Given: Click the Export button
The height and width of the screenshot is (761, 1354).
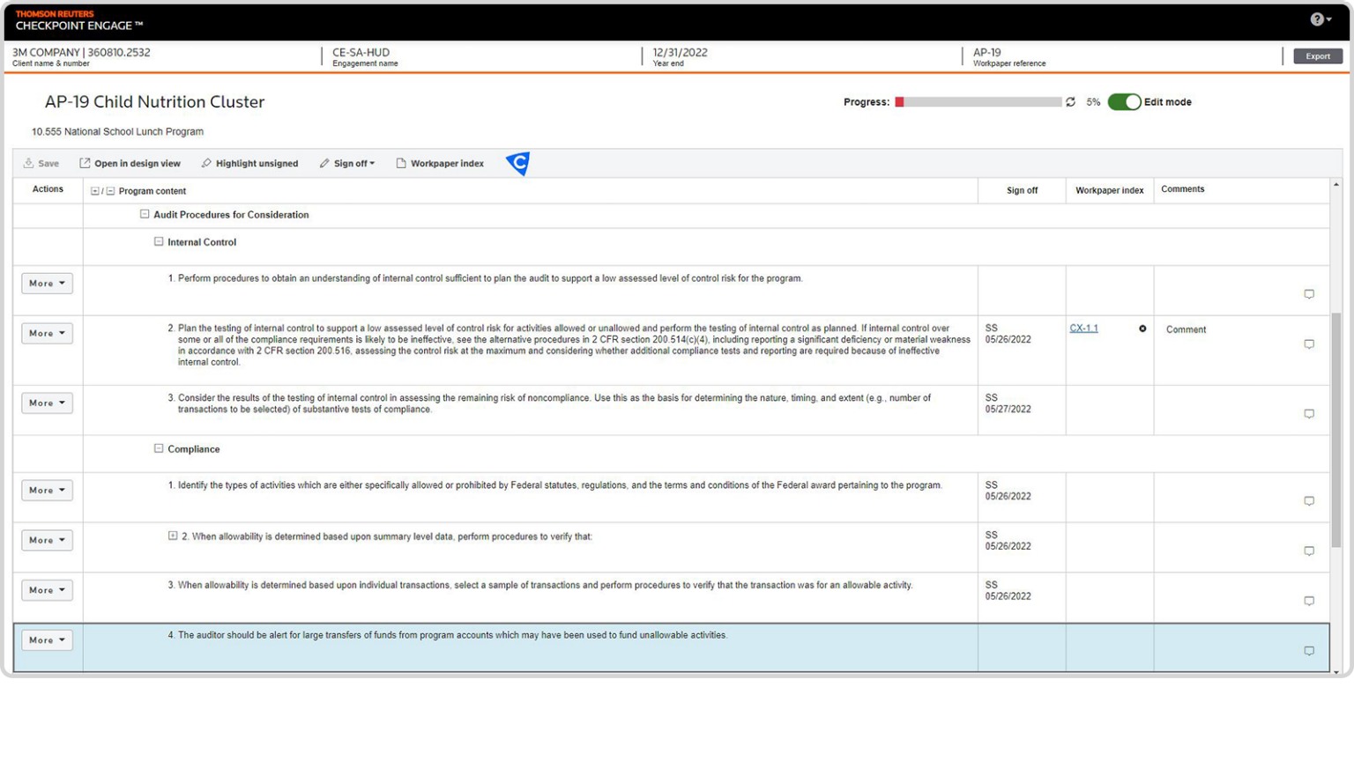Looking at the screenshot, I should (x=1318, y=56).
